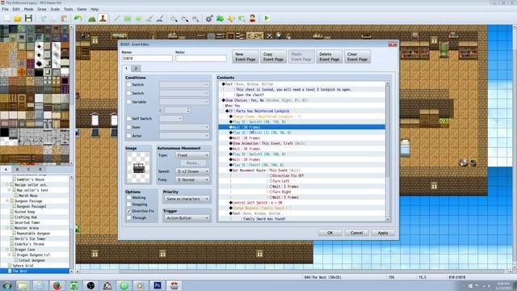Select the Rectangle drawing tool
Image resolution: width=517 pixels, height=291 pixels.
pos(128,19)
